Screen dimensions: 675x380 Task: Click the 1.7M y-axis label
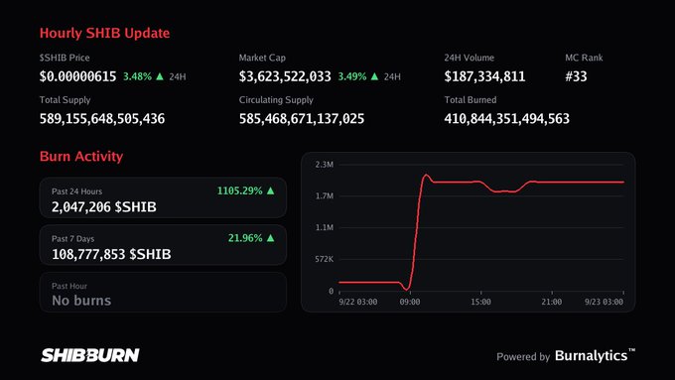(x=325, y=196)
